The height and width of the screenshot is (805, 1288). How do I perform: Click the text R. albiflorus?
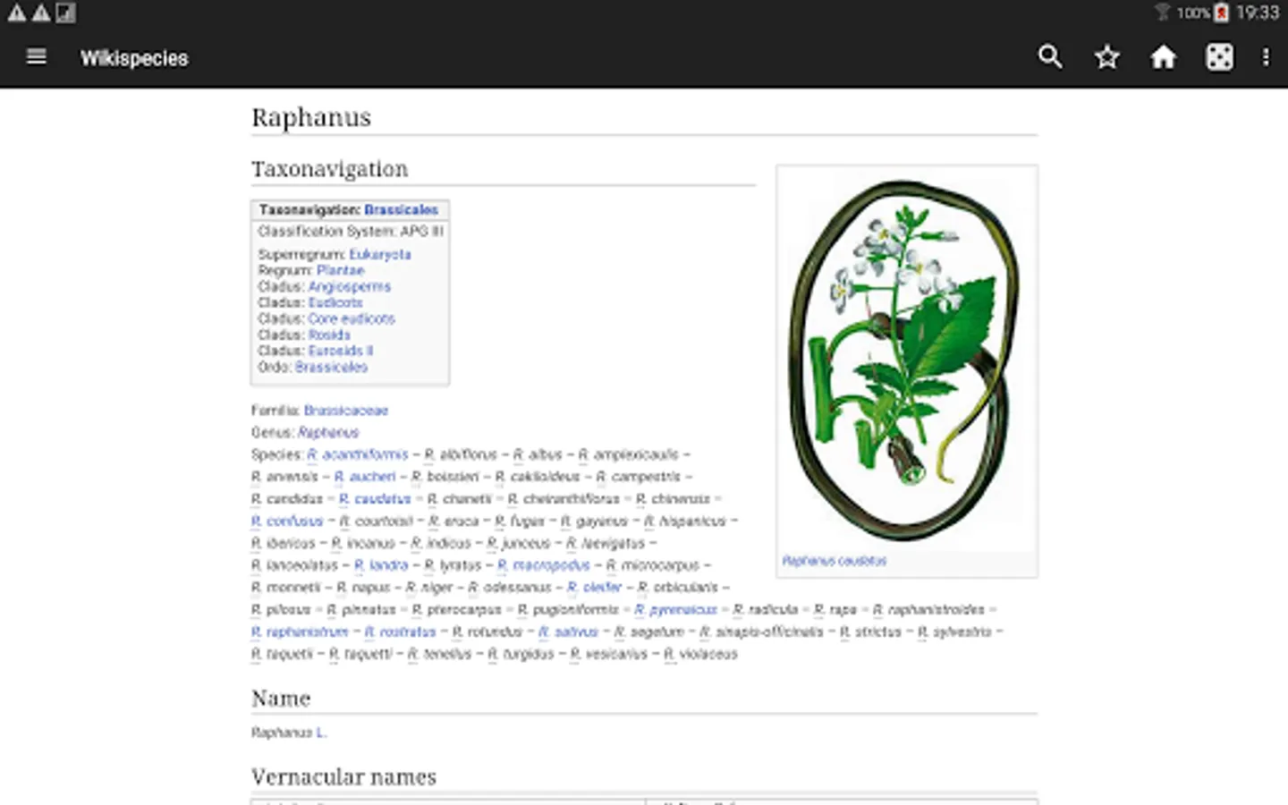click(461, 454)
